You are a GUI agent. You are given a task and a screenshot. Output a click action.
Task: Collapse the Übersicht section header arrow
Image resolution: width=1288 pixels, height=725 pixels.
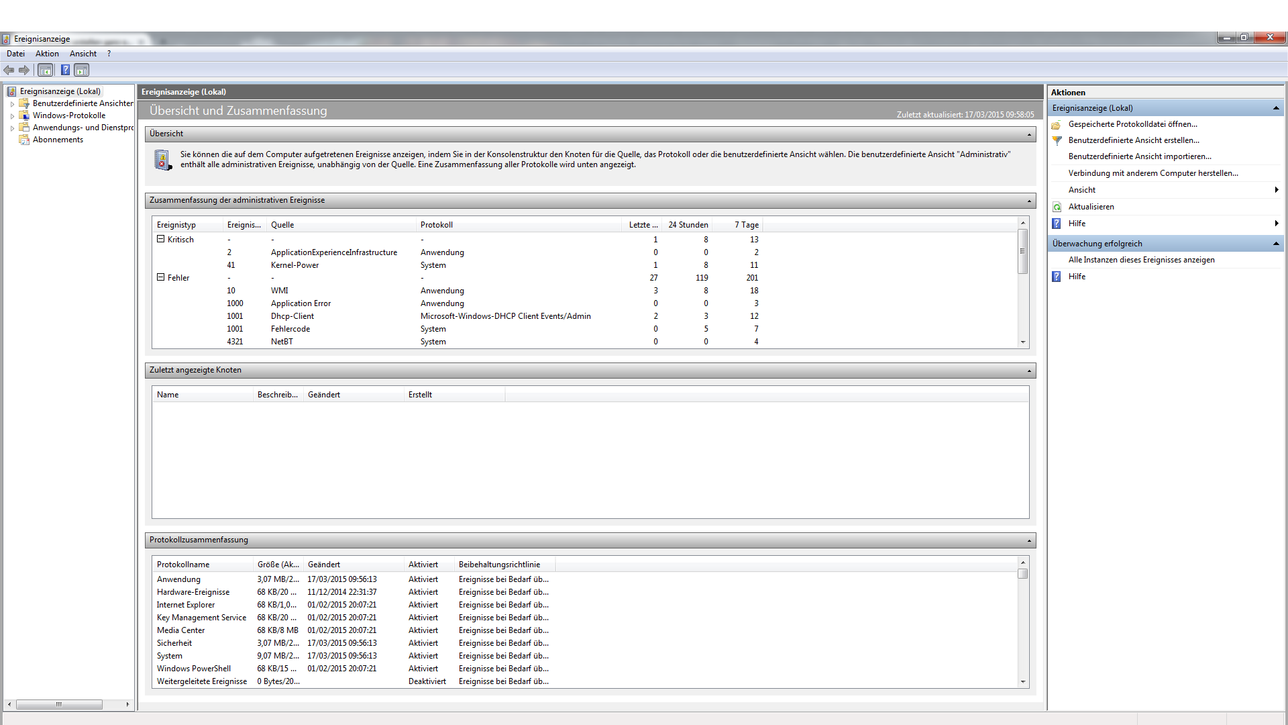(1029, 134)
